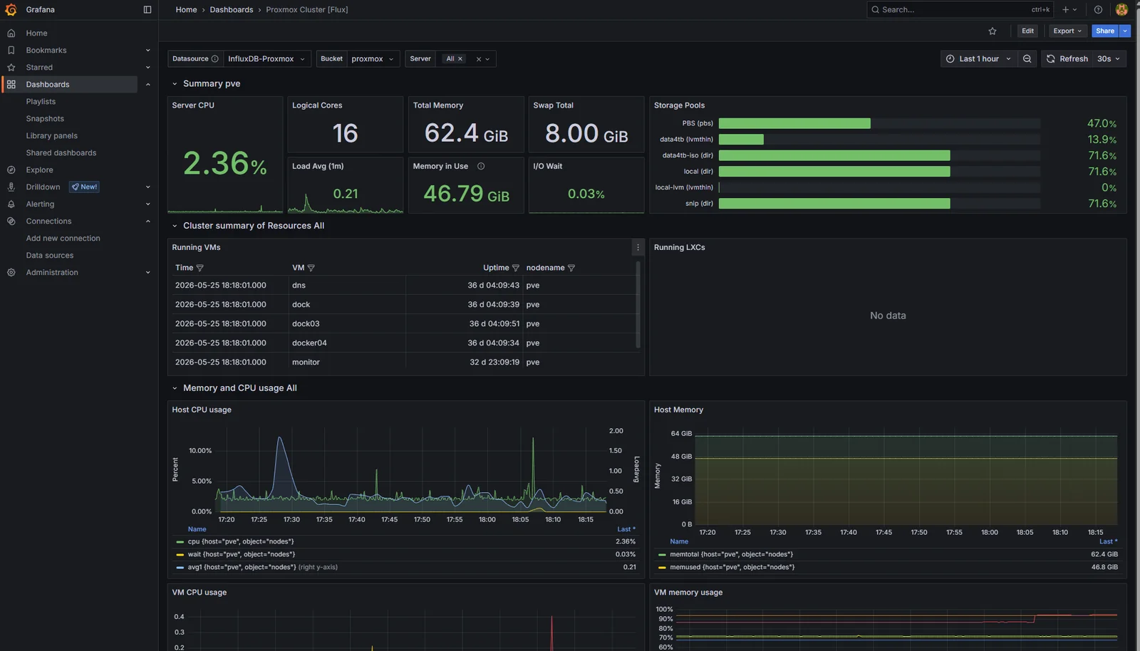Open the Datasource InfluxDB-Proxmox dropdown
The width and height of the screenshot is (1140, 651).
tap(267, 59)
